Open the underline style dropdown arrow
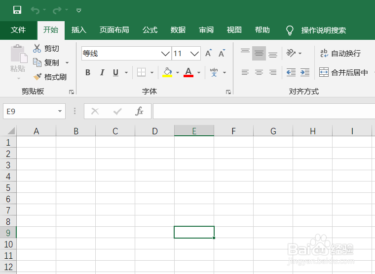This screenshot has height=274, width=375. click(x=126, y=72)
